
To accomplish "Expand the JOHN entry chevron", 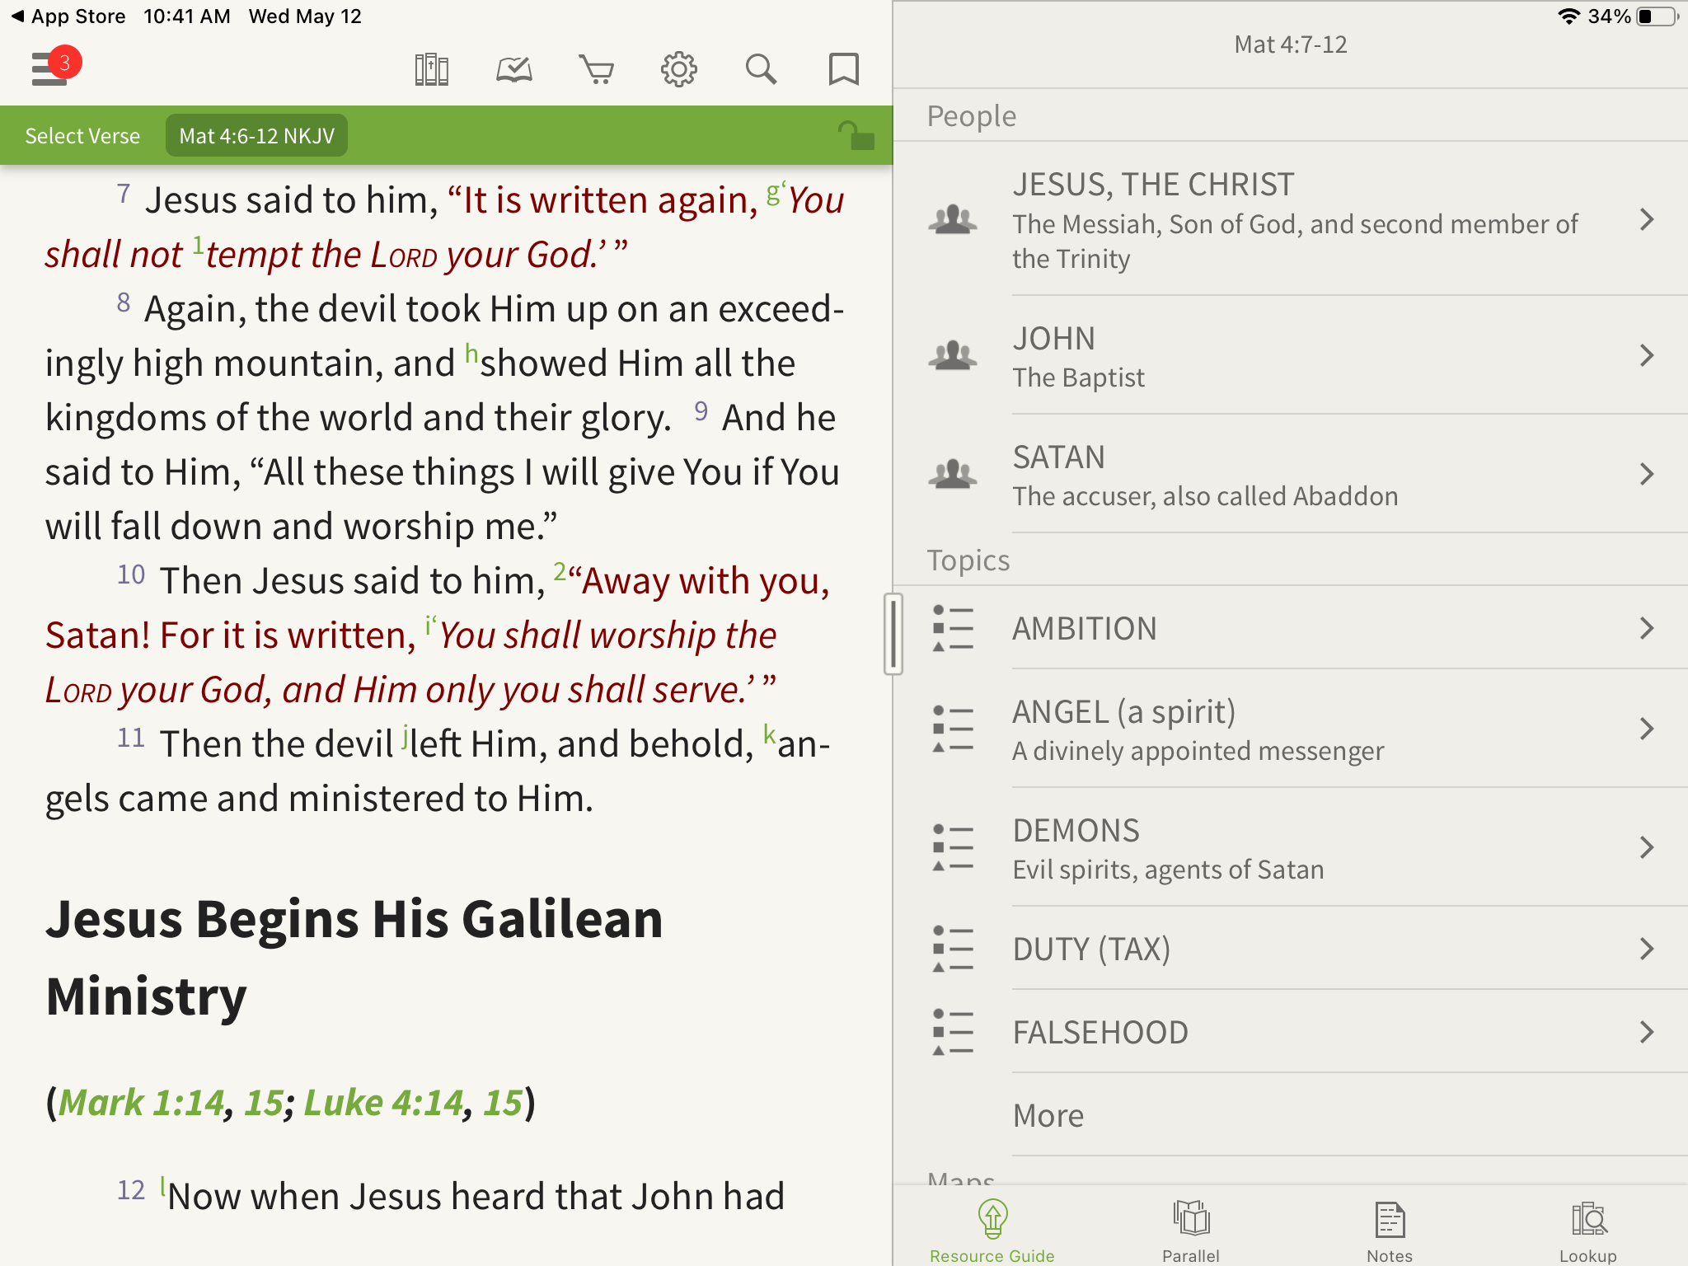I will [x=1647, y=355].
